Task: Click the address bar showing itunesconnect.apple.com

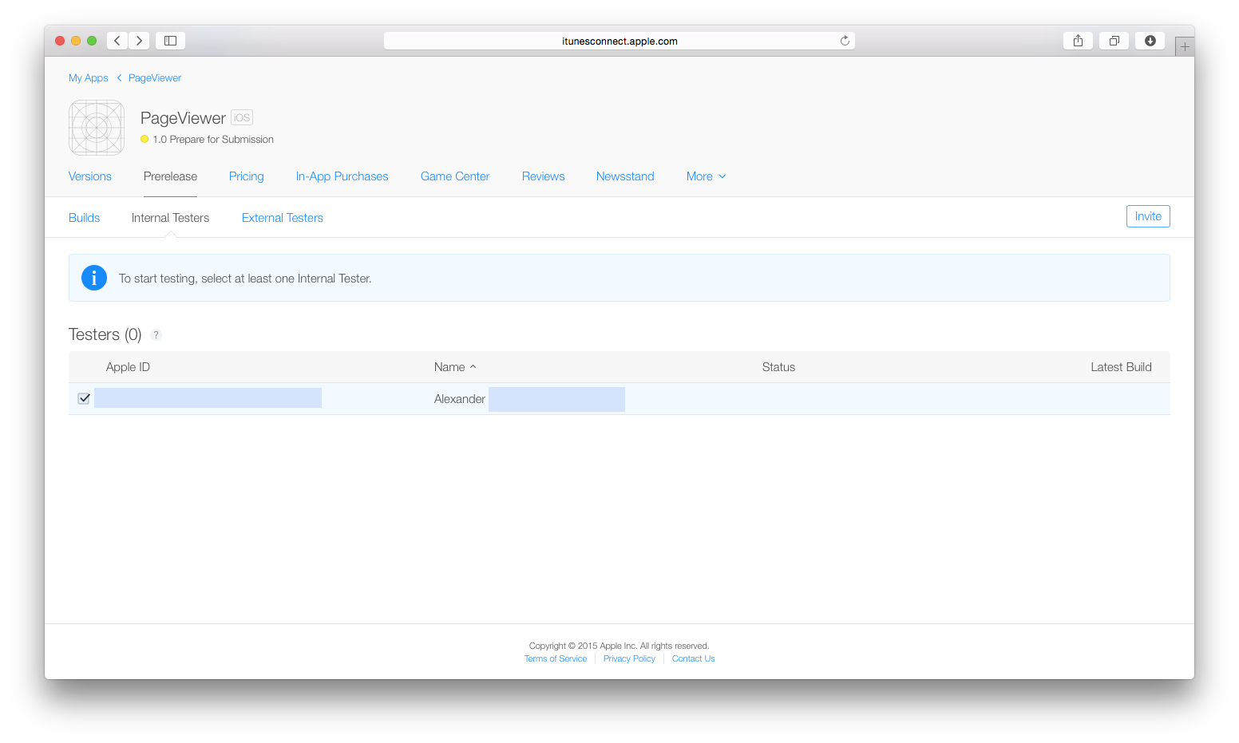Action: coord(619,40)
